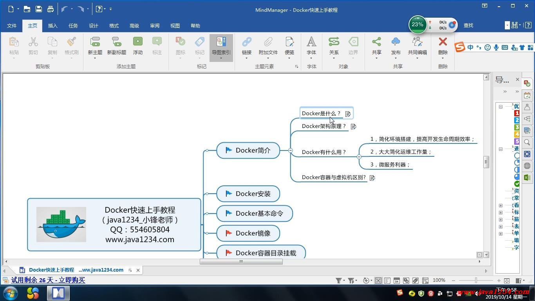Select the green checkmark done marker in index
The width and height of the screenshot is (535, 301).
point(517,184)
